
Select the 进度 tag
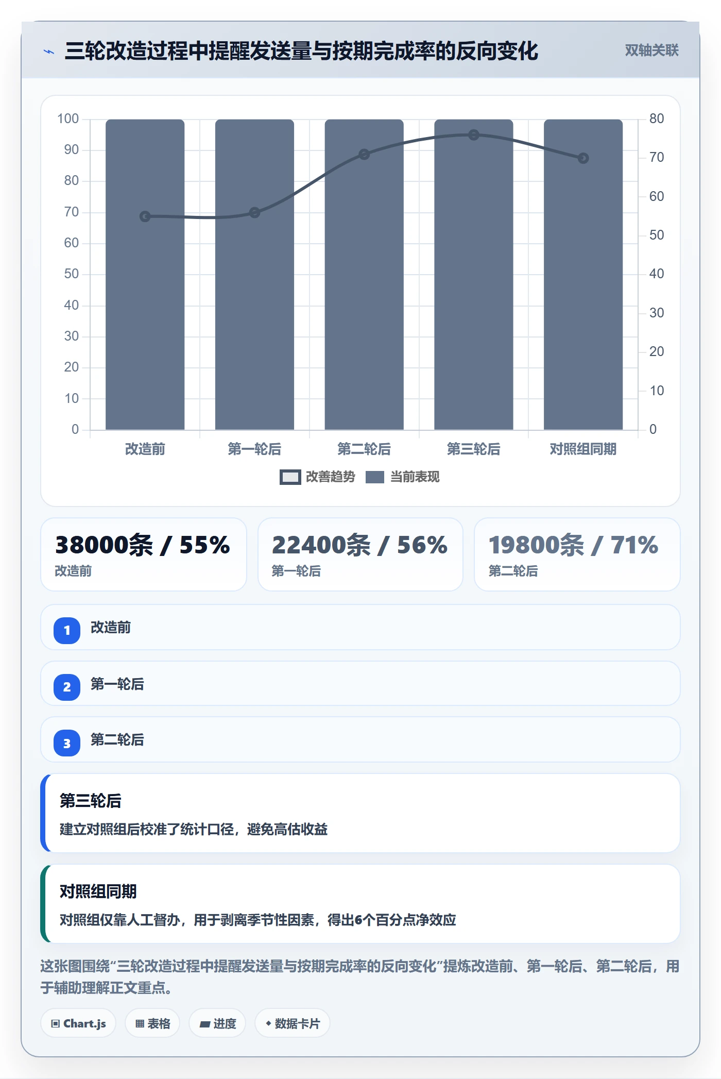[217, 1023]
